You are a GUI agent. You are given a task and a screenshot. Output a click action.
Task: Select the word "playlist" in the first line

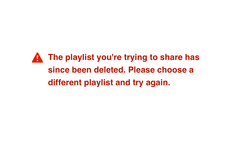tap(80, 58)
